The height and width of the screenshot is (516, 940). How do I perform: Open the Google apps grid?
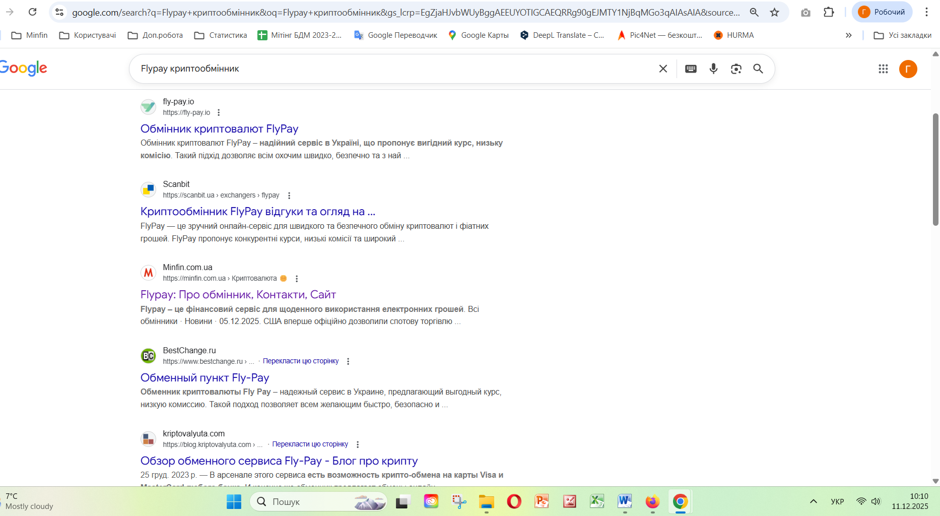pyautogui.click(x=883, y=69)
